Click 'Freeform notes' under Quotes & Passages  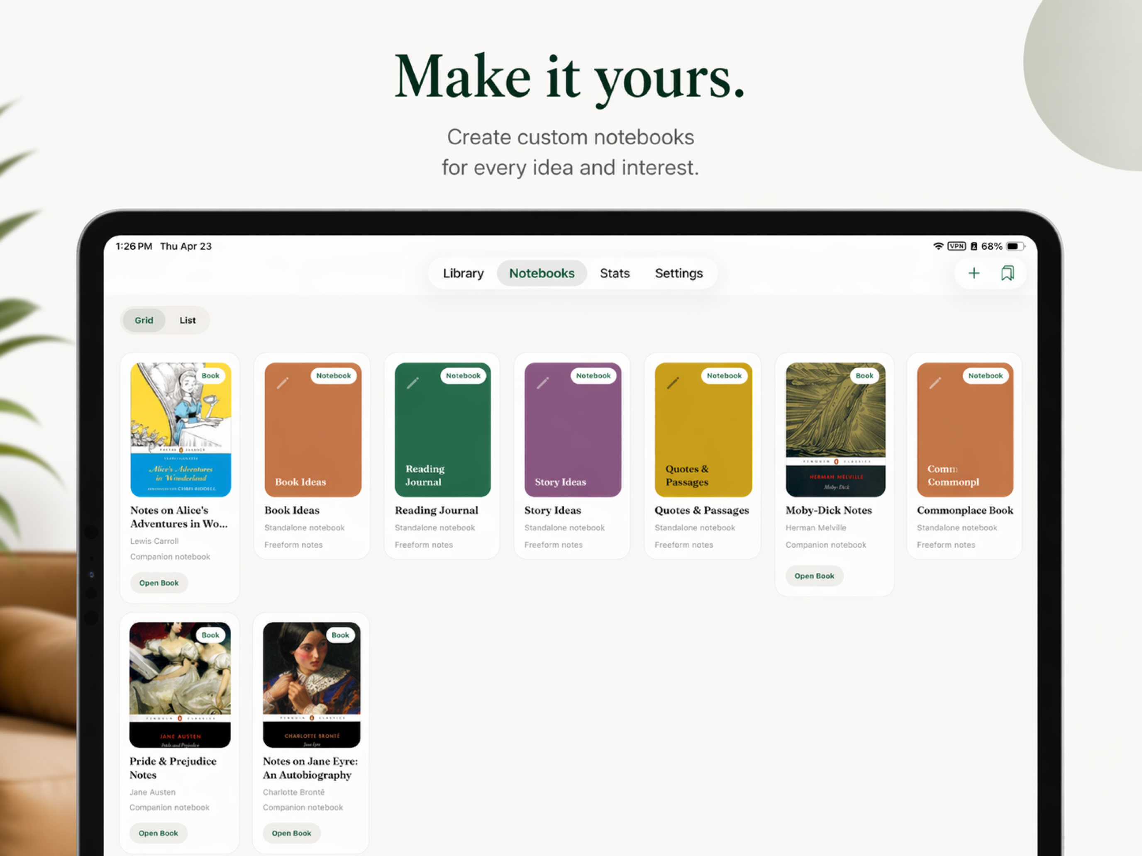(683, 545)
